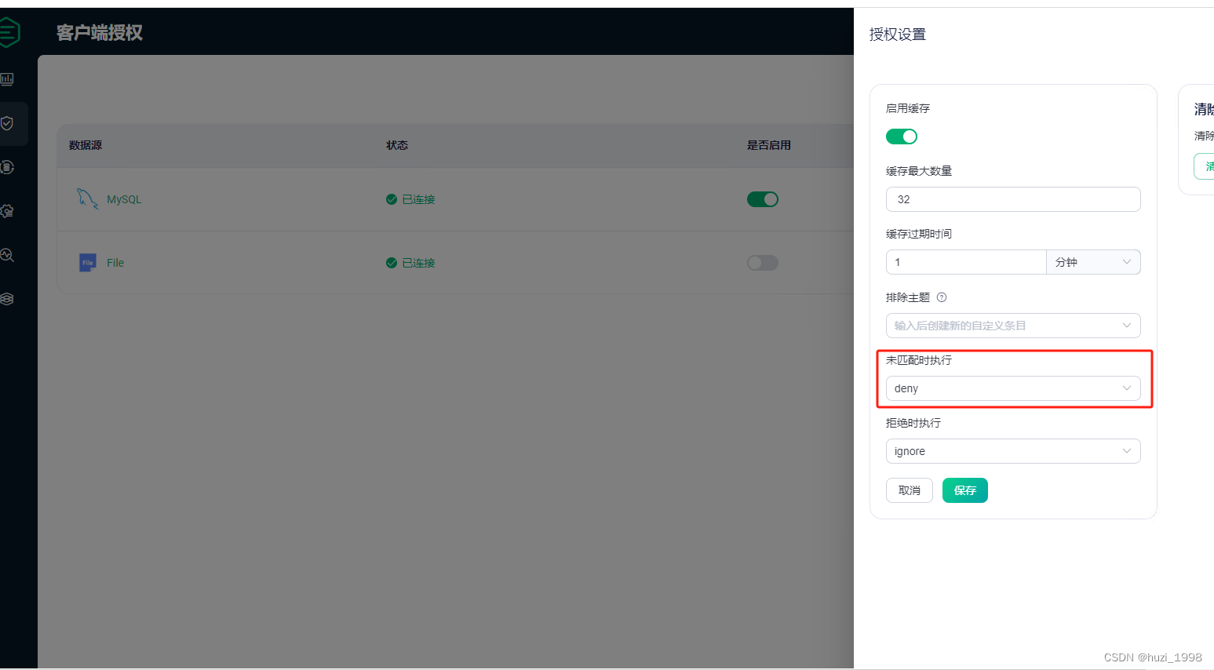This screenshot has height=670, width=1214.
Task: Click the 缓存最大数量 input field
Action: (1013, 199)
